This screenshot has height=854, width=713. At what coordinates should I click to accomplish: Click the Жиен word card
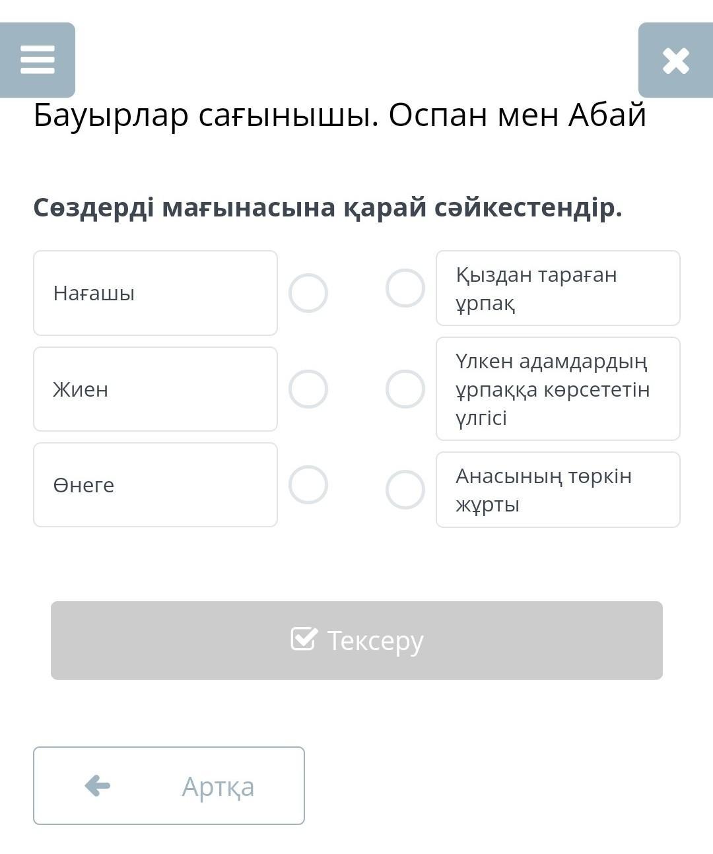click(155, 389)
